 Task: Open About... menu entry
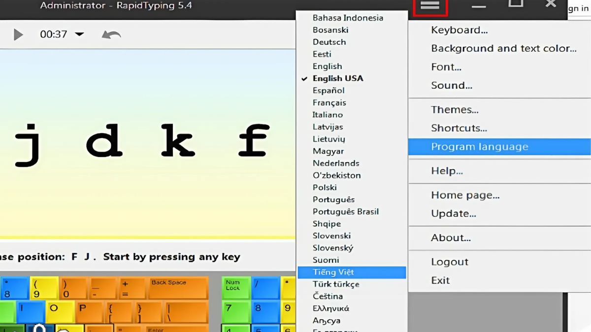coord(451,238)
